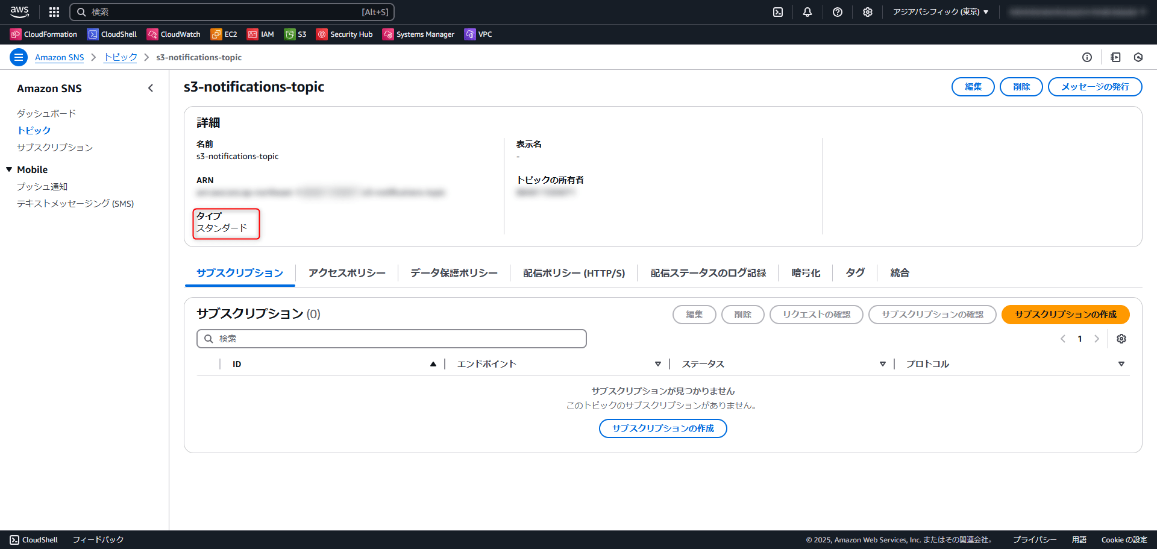1157x549 pixels.
Task: Open the subscriptions table preferences gear
Action: click(x=1121, y=339)
